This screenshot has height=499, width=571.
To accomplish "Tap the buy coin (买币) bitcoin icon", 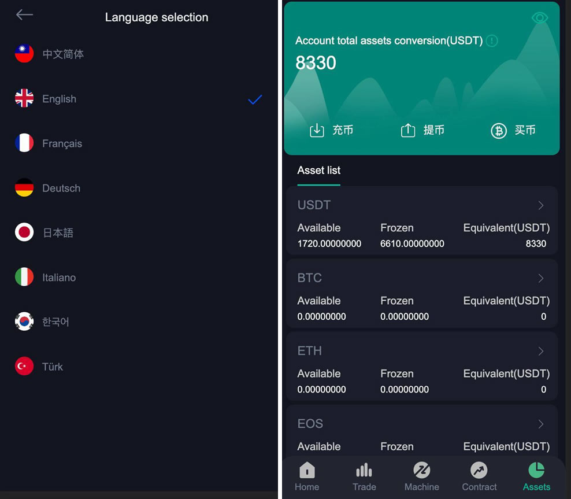I will [499, 131].
